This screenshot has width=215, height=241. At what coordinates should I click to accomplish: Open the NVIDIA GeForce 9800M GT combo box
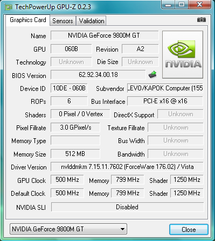(x=68, y=229)
